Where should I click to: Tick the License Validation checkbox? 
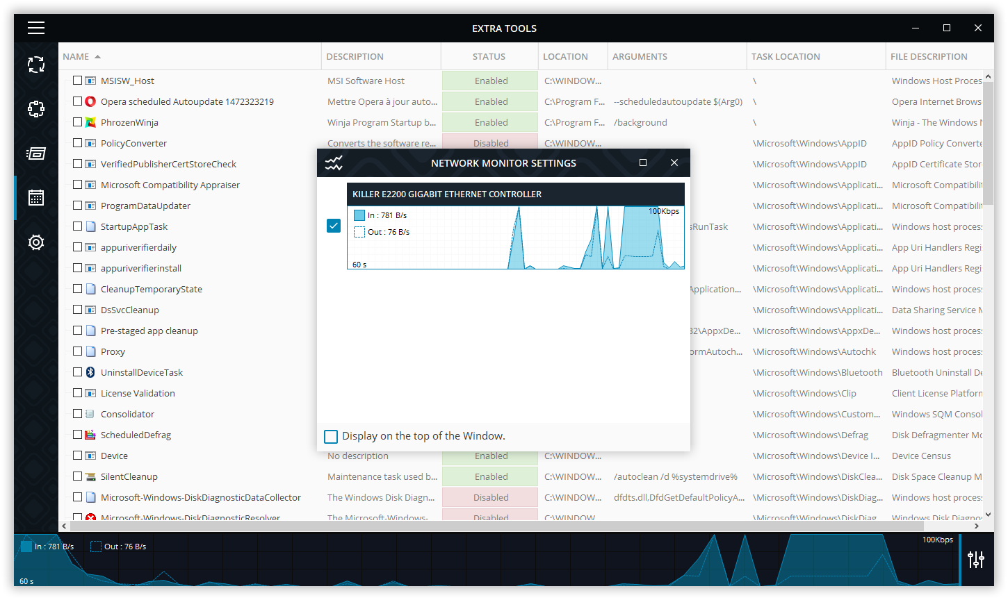click(78, 393)
